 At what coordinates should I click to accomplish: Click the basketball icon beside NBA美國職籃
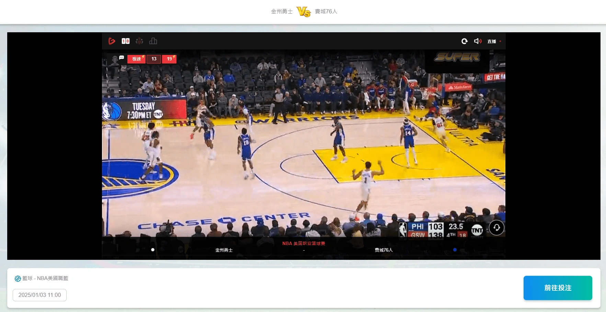click(x=18, y=279)
